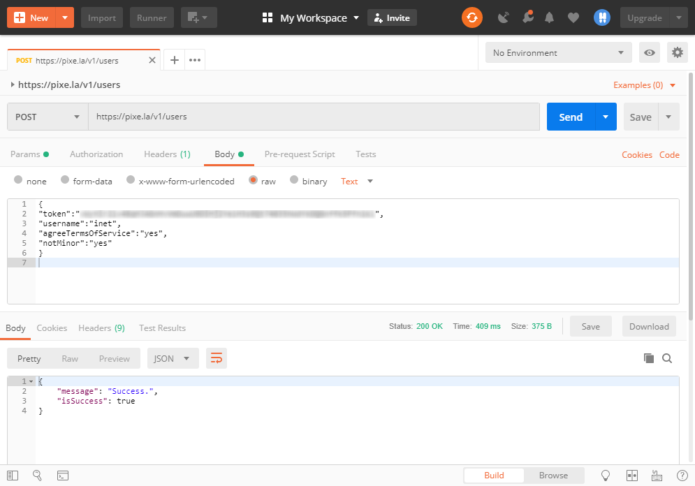This screenshot has height=486, width=695.
Task: Click the Import button
Action: pos(101,17)
